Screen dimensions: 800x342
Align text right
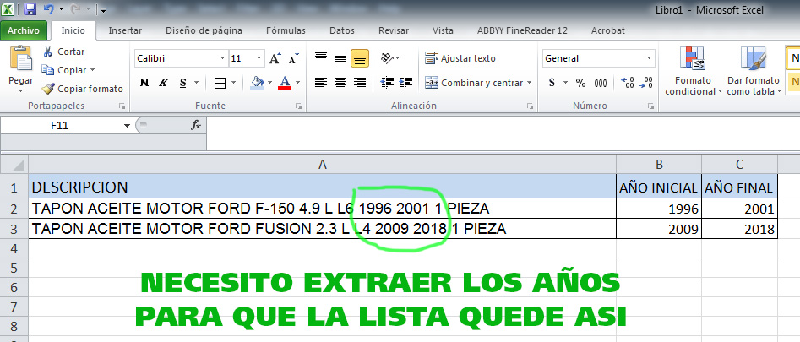click(x=360, y=83)
